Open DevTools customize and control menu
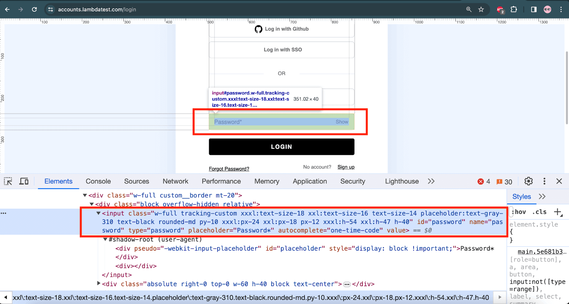Viewport: 569px width, 304px height. pos(544,181)
